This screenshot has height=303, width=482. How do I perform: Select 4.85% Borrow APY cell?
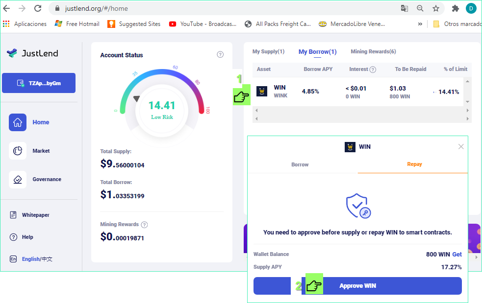pyautogui.click(x=310, y=92)
